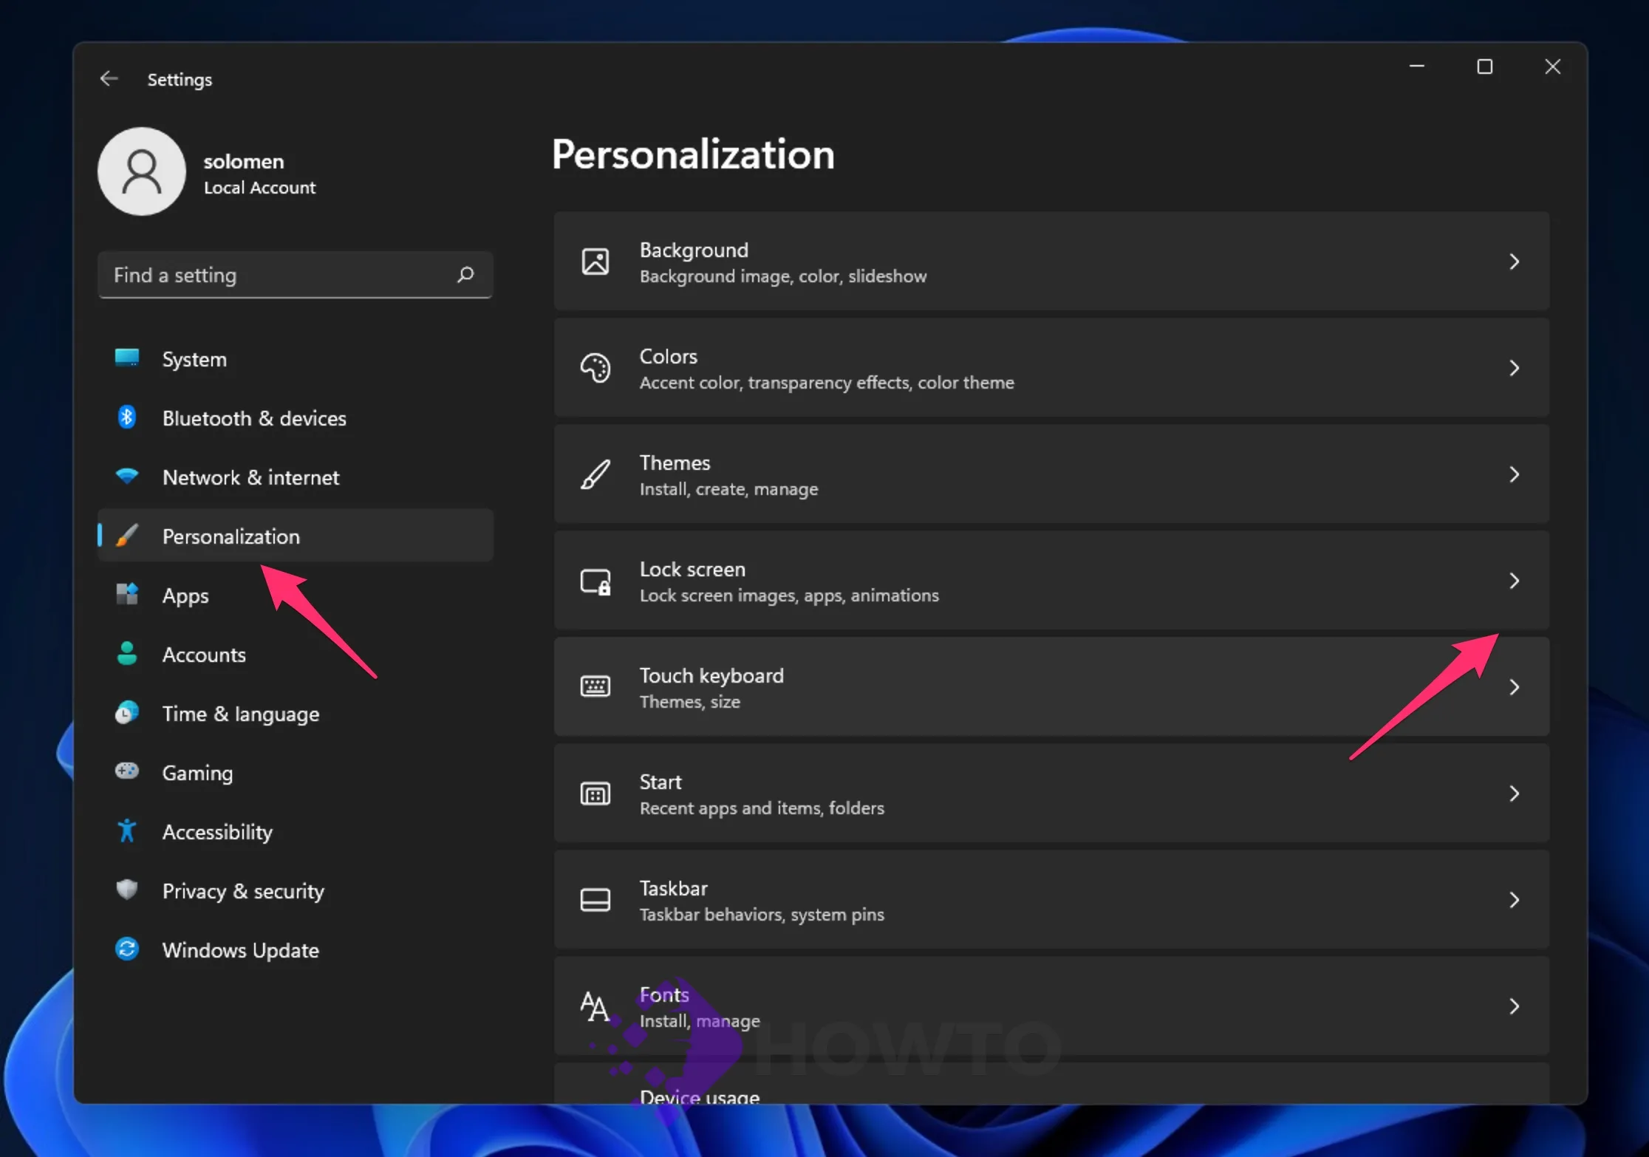
Task: Open Accounts settings page
Action: tap(296, 655)
